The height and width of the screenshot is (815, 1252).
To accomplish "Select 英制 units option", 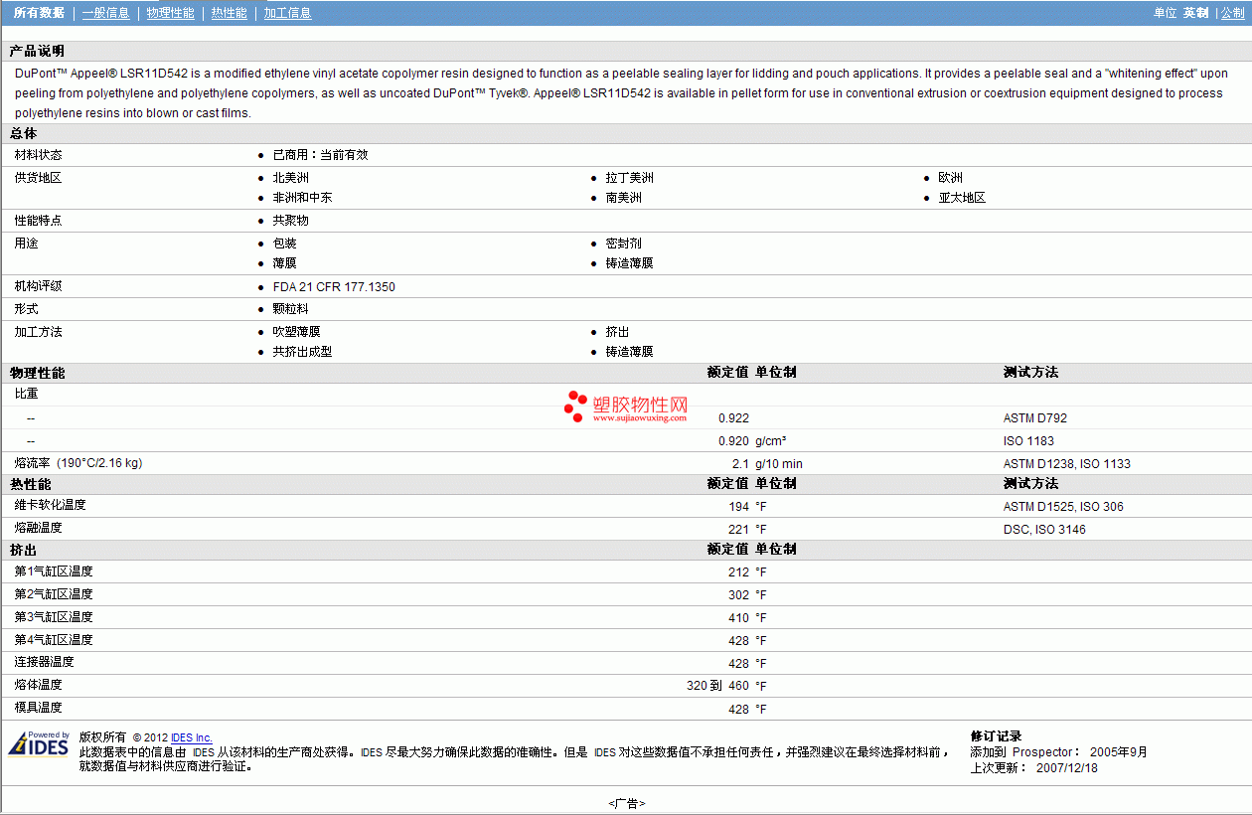I will [x=1195, y=13].
